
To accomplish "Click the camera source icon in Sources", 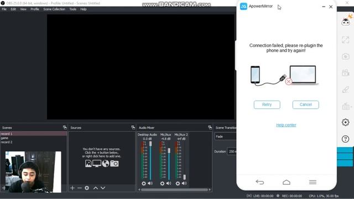I will 114,164.
